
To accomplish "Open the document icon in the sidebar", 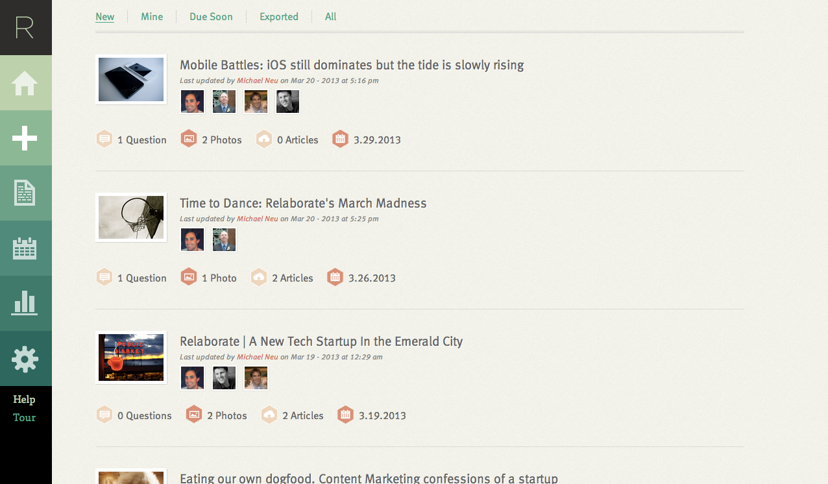I will [25, 193].
